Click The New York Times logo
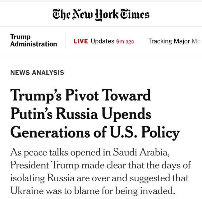The height and width of the screenshot is (199, 202). 101,14
